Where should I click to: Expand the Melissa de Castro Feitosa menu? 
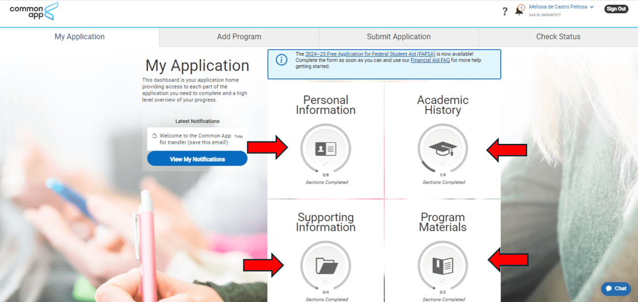pyautogui.click(x=561, y=7)
